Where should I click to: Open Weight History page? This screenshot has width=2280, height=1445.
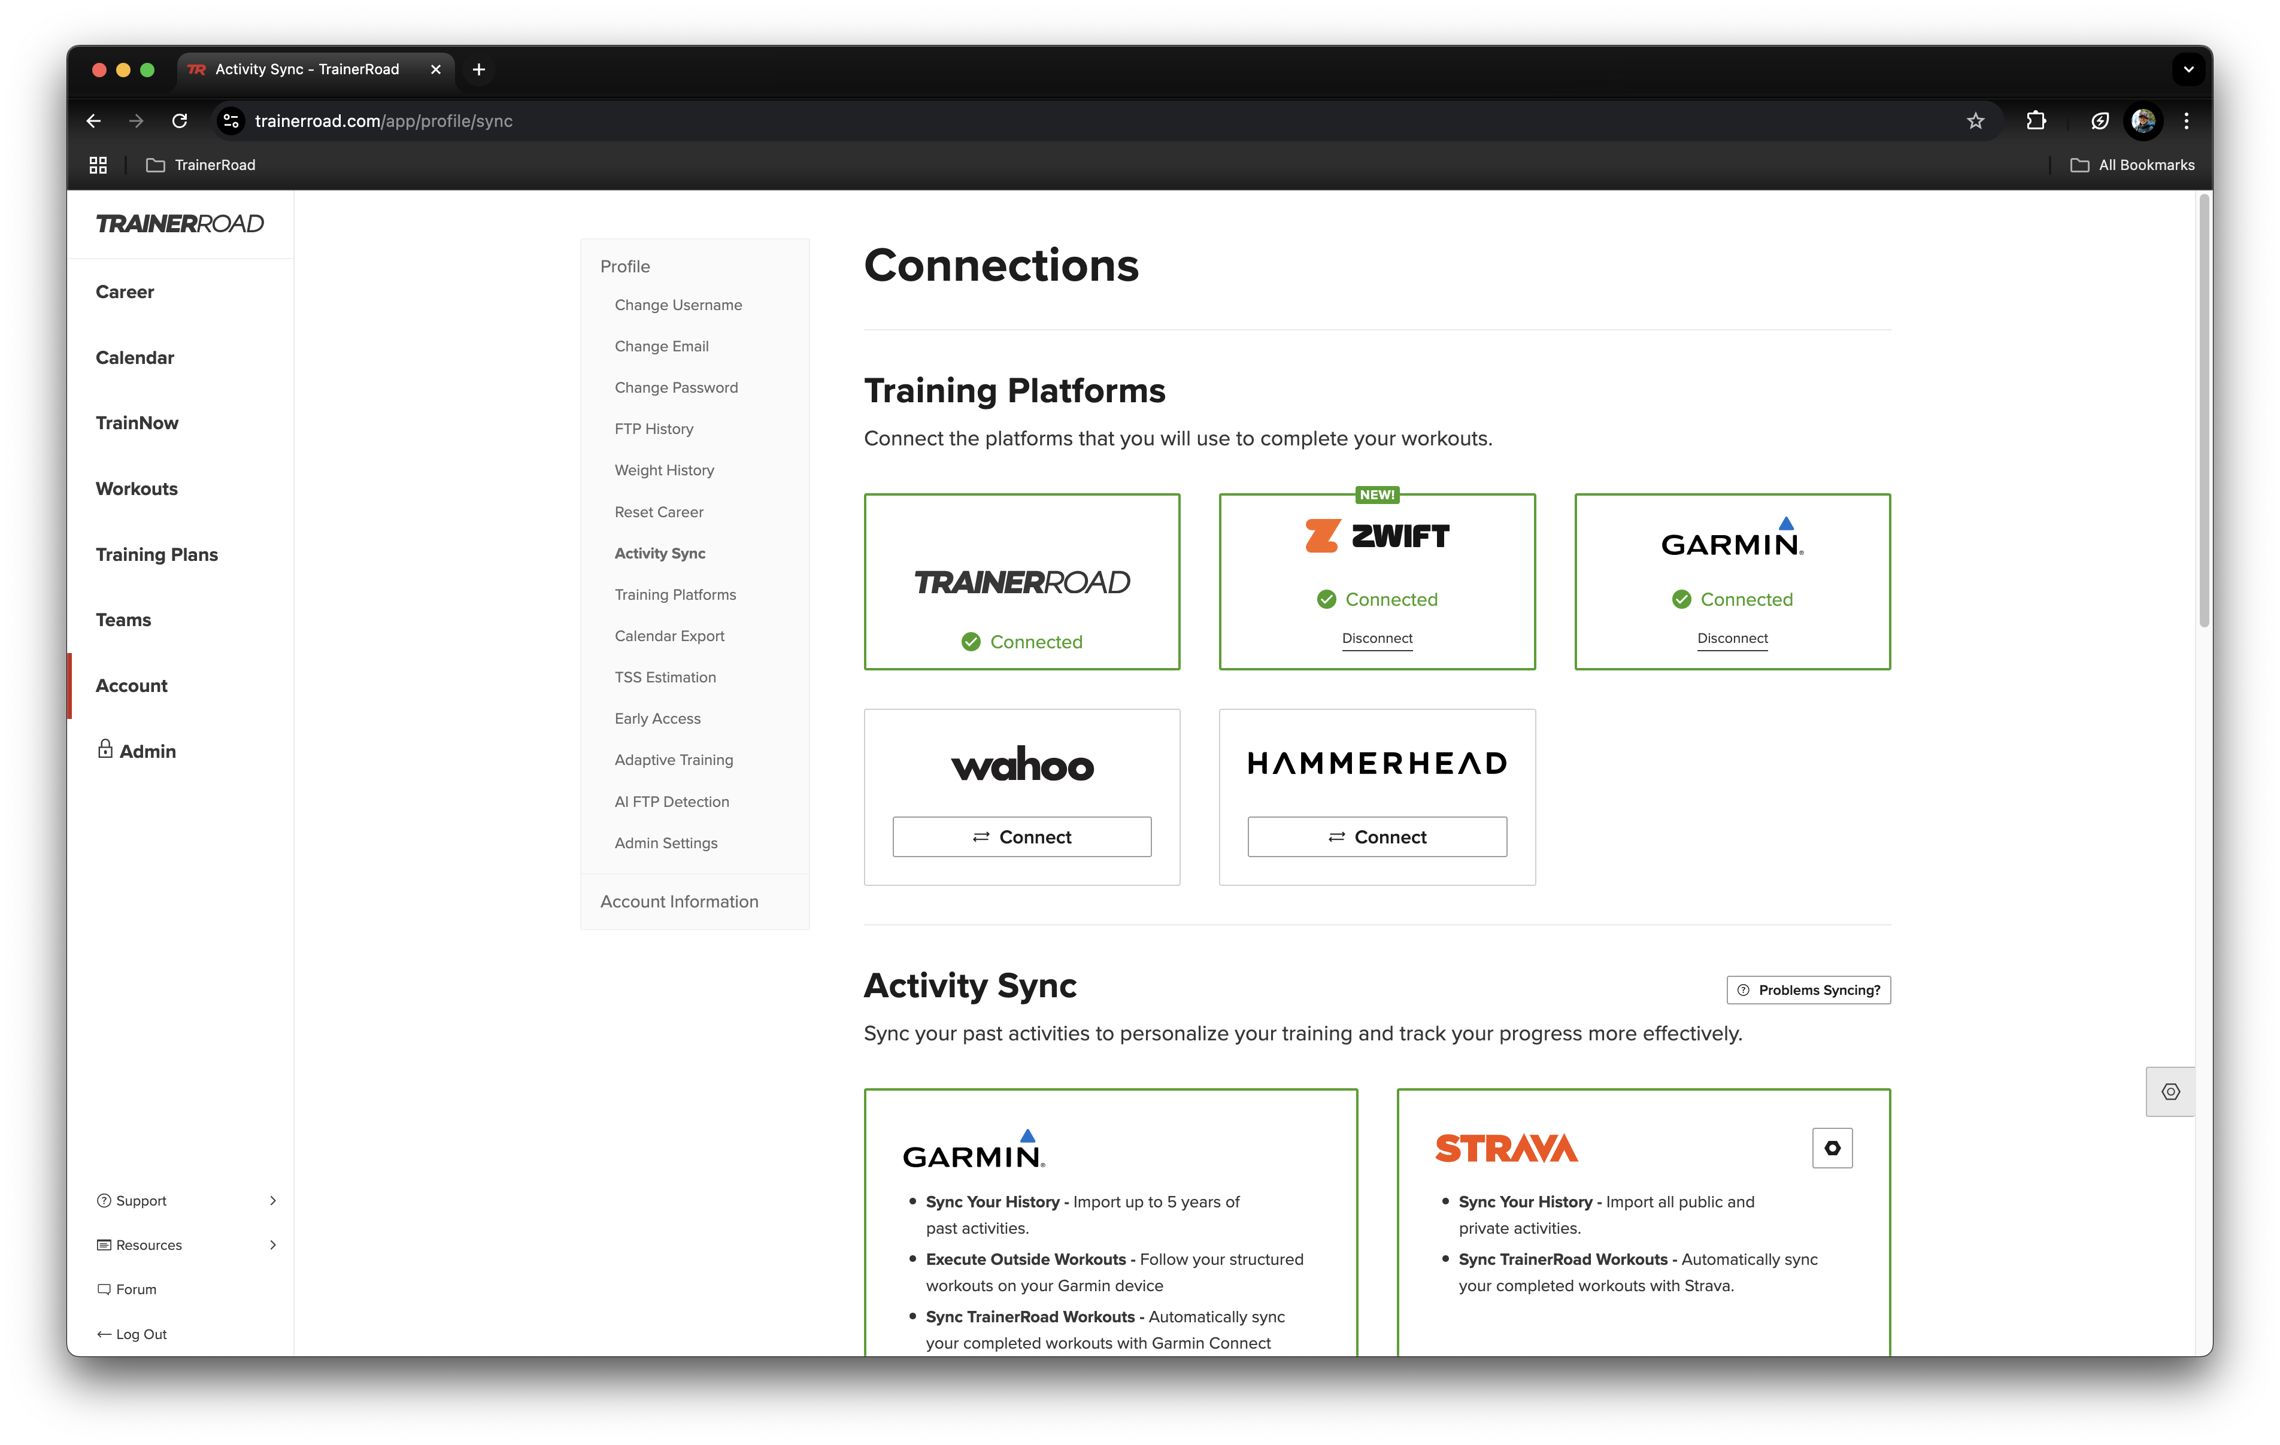tap(664, 470)
